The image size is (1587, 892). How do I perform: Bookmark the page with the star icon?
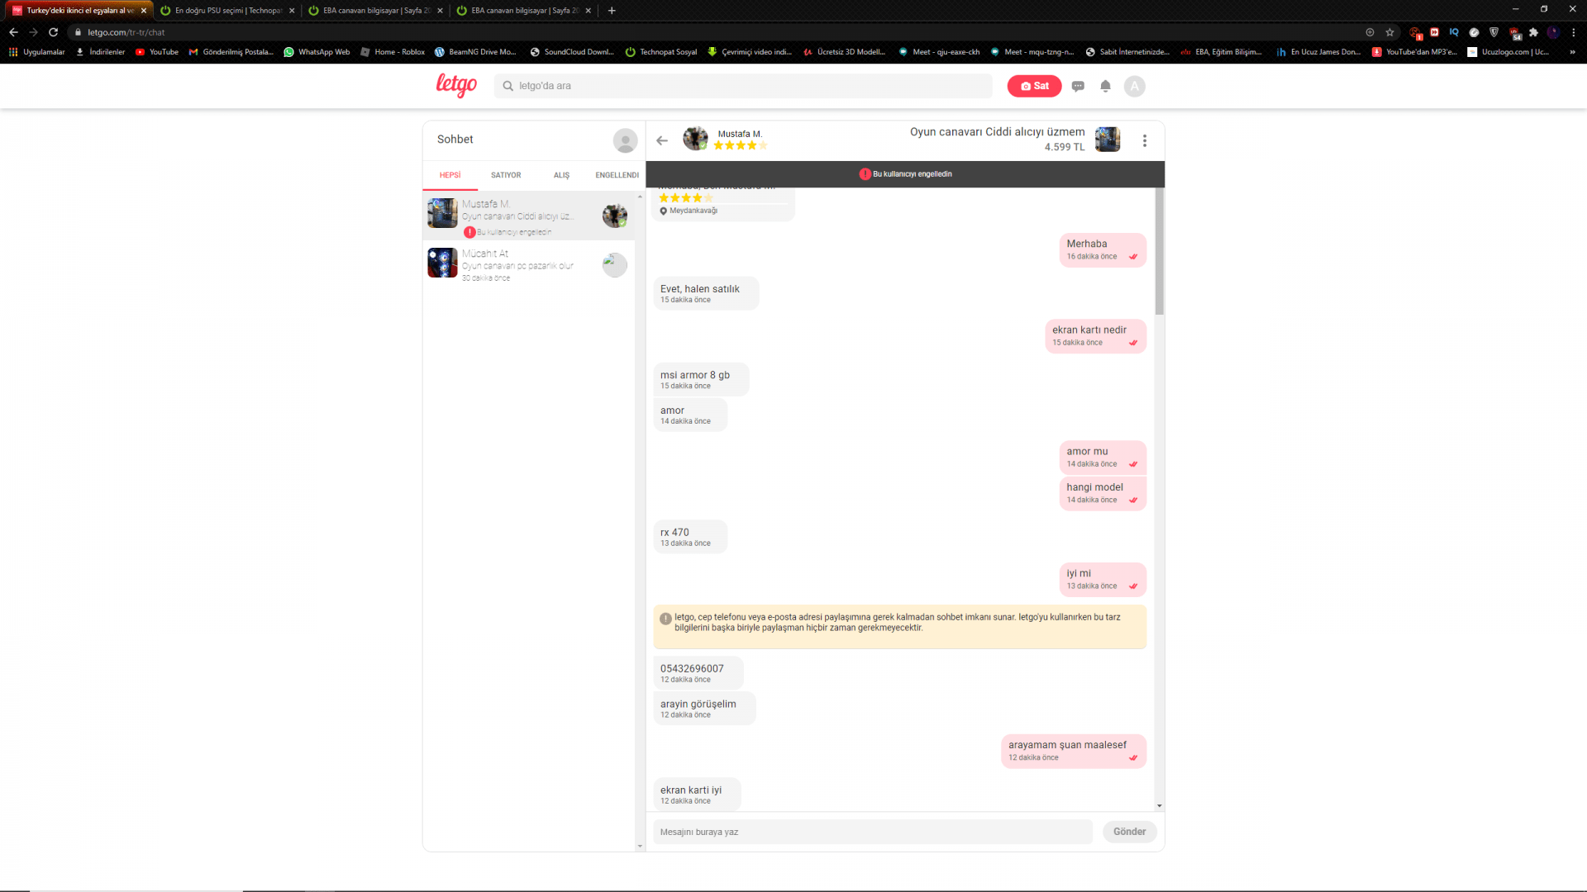point(1389,32)
